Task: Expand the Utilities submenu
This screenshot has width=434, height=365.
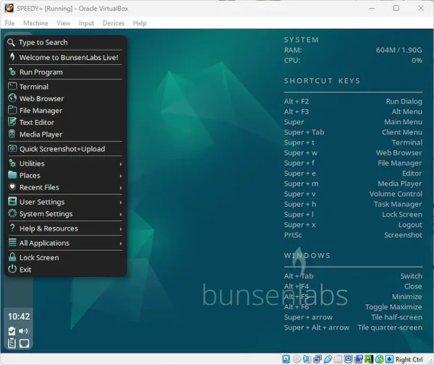Action: (65, 163)
